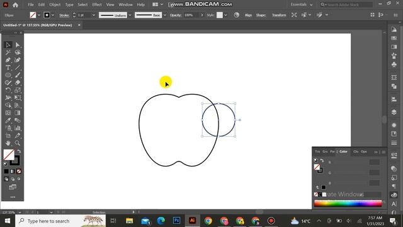Click the Stroke label link
Screen dimensions: 403x227
(x=64, y=15)
